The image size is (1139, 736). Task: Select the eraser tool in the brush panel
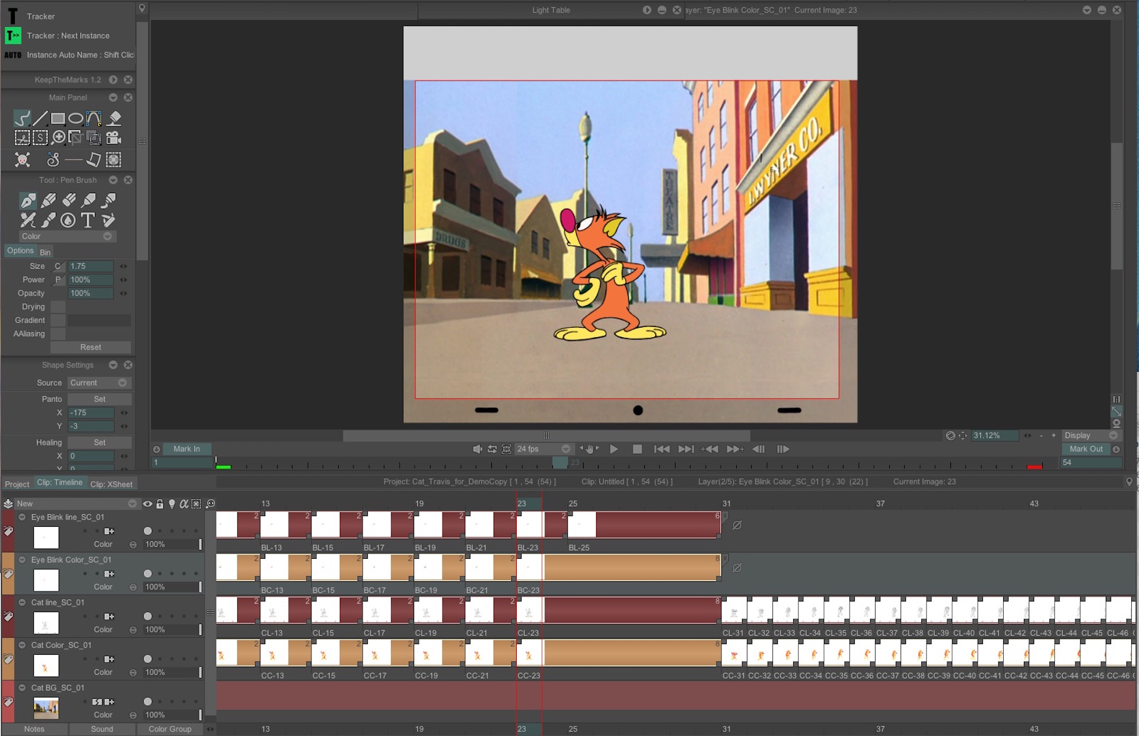click(69, 200)
